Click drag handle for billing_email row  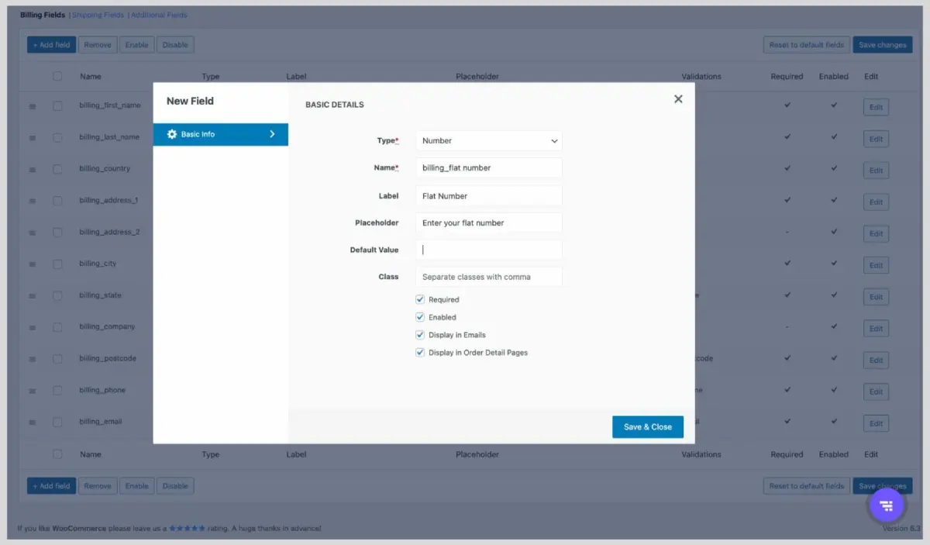click(33, 423)
